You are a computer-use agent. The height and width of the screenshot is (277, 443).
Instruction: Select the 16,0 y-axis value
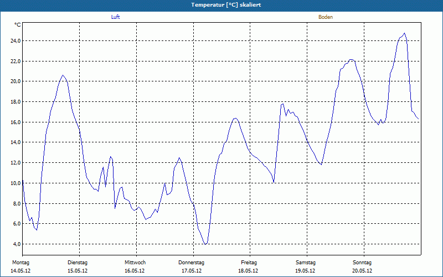tap(15, 122)
